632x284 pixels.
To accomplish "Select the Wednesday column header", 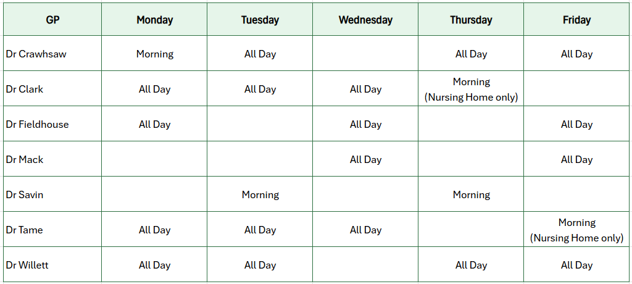I will click(x=365, y=20).
